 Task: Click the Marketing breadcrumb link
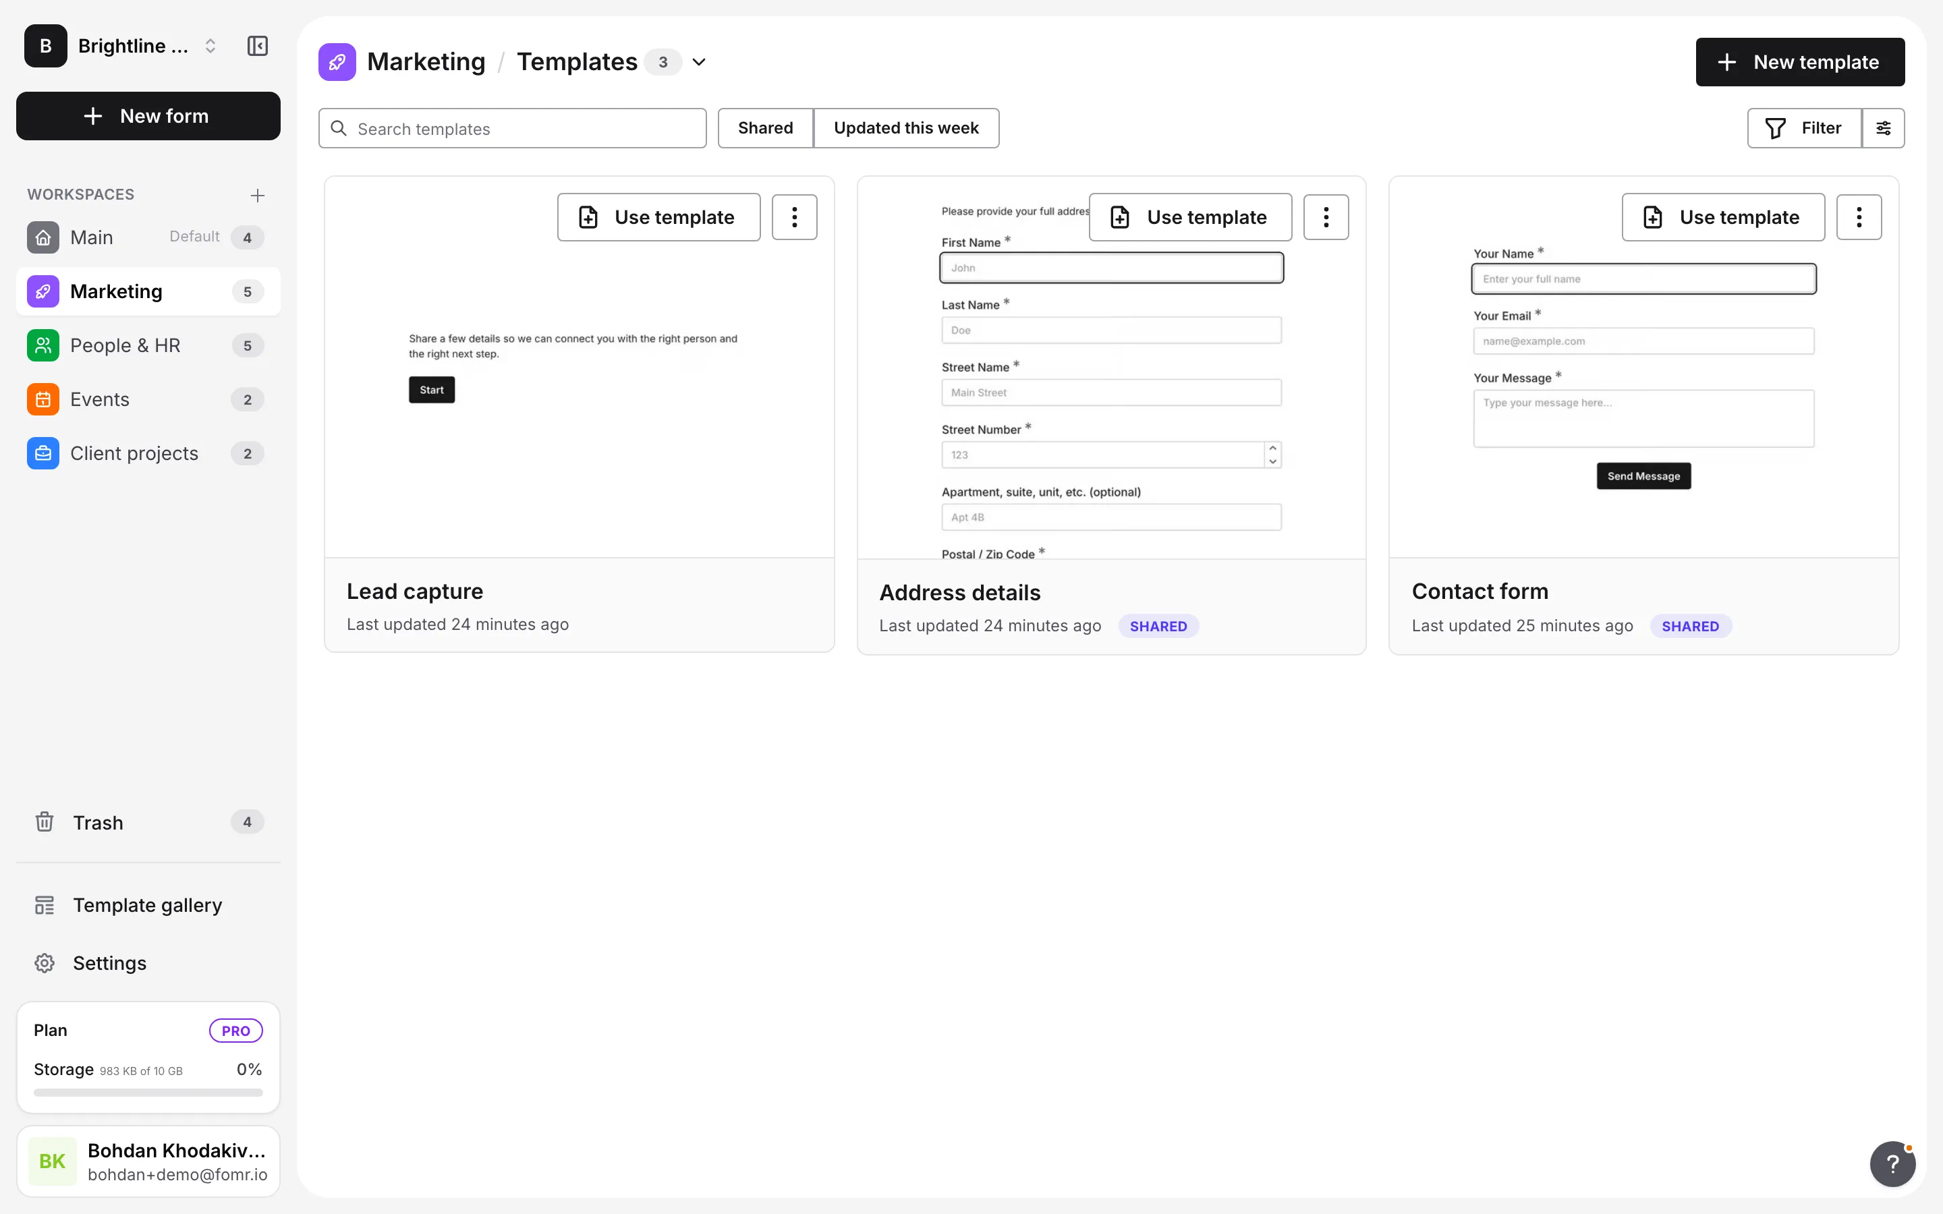tap(426, 62)
